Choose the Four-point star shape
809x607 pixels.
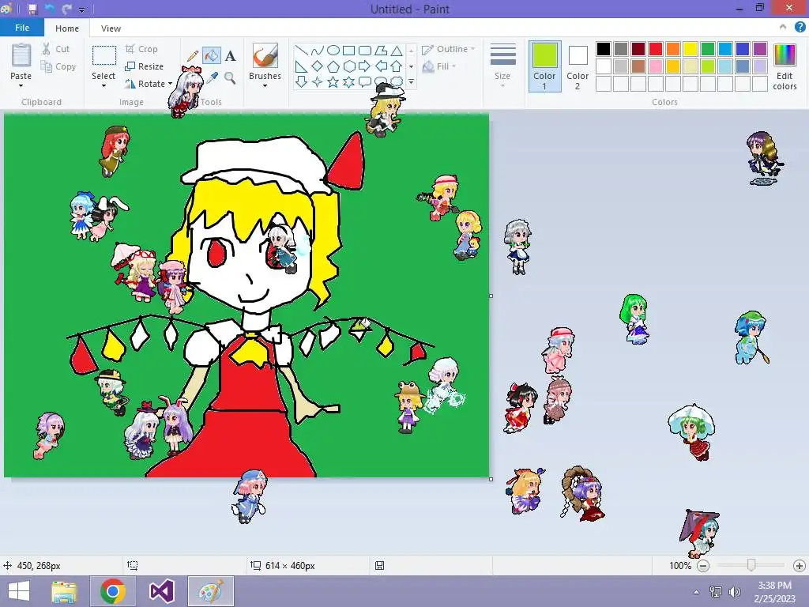point(318,81)
